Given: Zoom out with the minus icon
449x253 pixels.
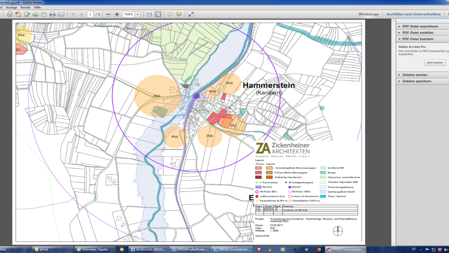Looking at the screenshot, I should (x=108, y=14).
